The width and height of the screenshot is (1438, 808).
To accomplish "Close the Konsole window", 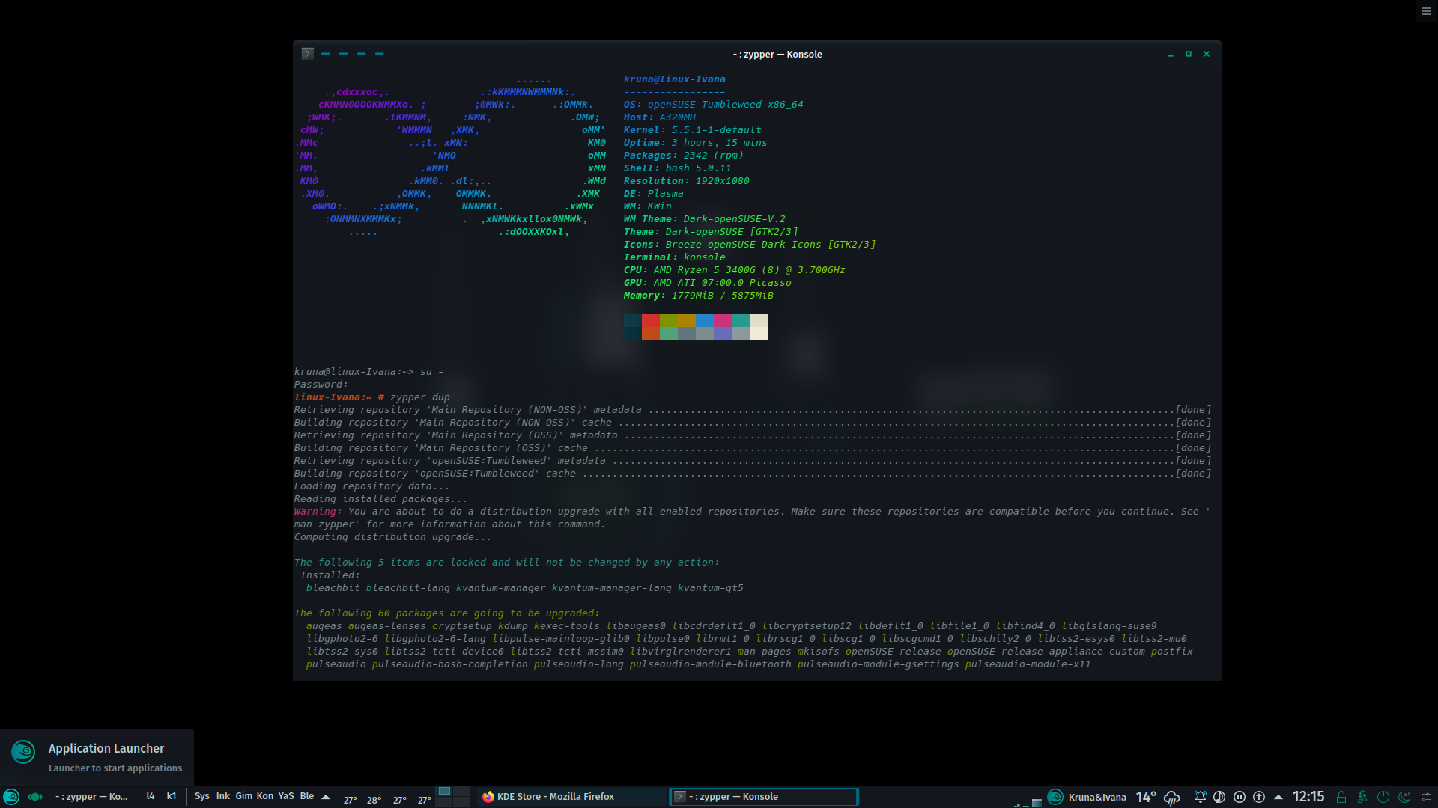I will click(x=1207, y=54).
